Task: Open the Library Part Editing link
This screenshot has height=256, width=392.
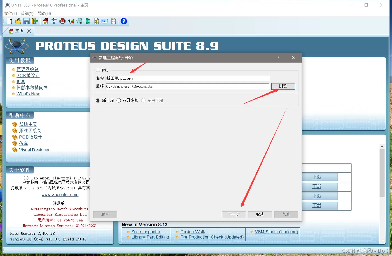Action: click(x=150, y=237)
